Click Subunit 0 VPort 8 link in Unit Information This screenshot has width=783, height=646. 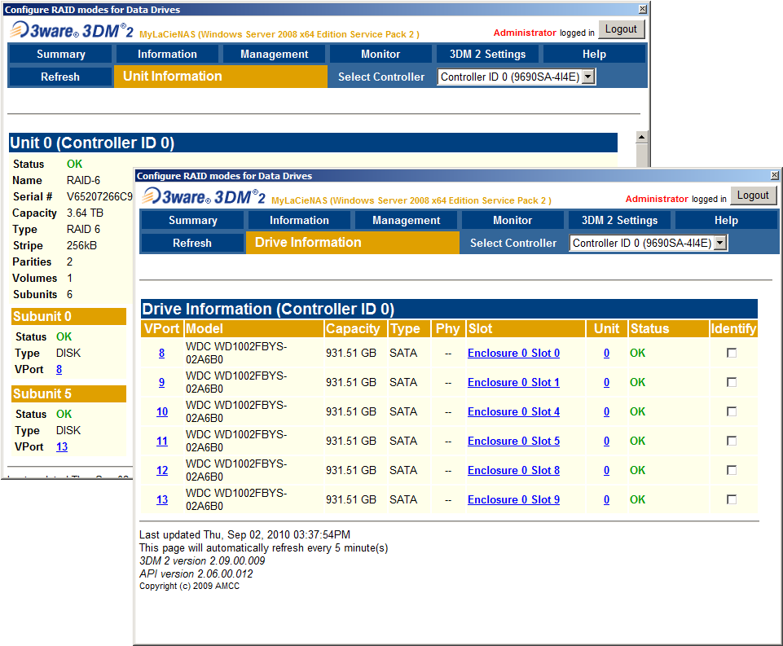pos(59,369)
